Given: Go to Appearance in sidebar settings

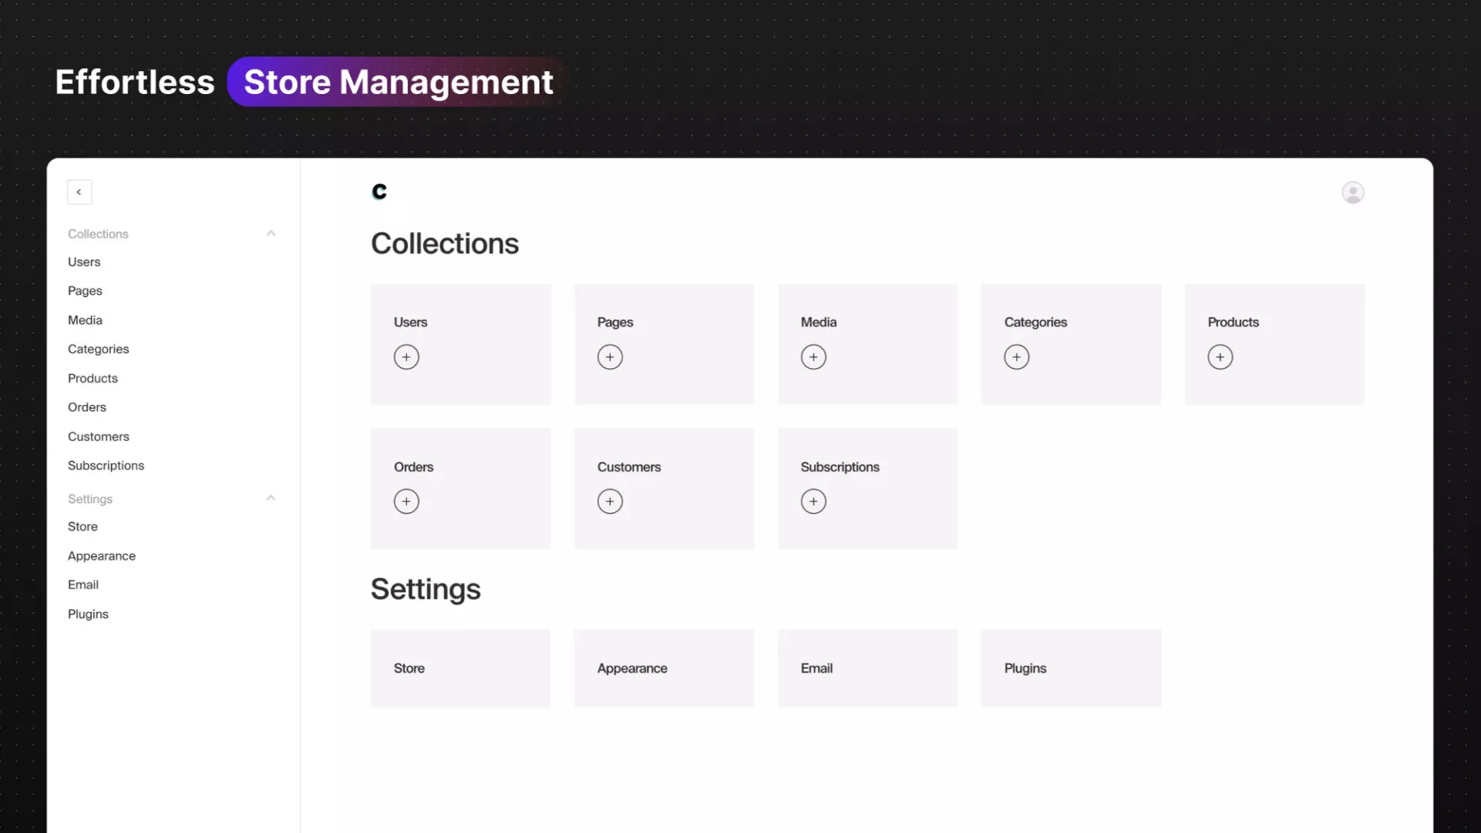Looking at the screenshot, I should [x=101, y=555].
